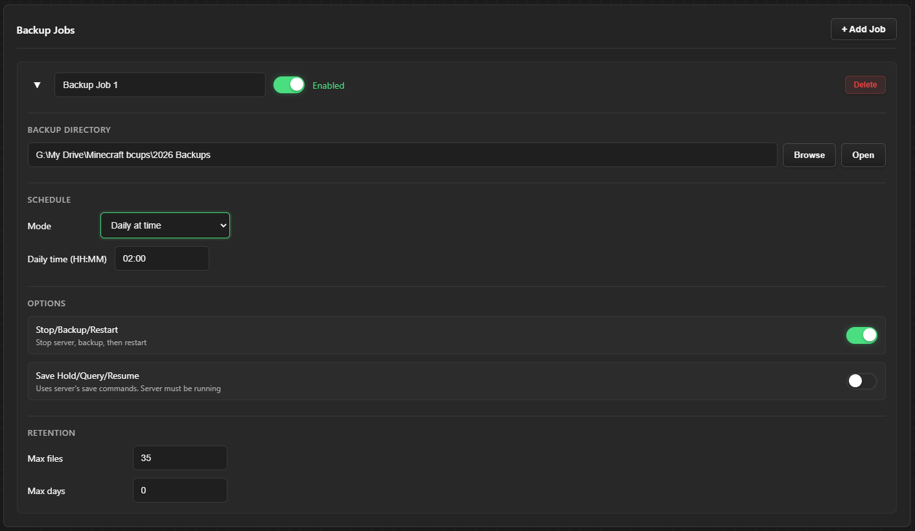Click the Max days input showing 0
Image resolution: width=915 pixels, height=531 pixels.
(x=180, y=490)
